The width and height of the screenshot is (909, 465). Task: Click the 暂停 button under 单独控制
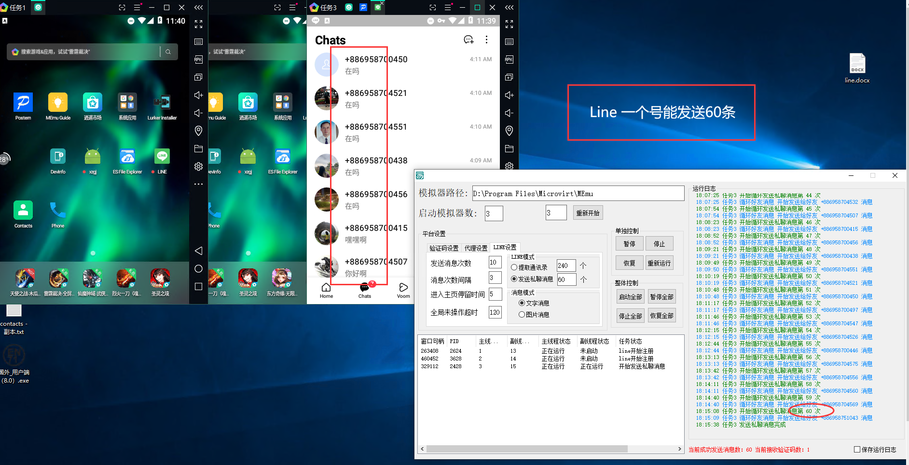[x=629, y=243]
